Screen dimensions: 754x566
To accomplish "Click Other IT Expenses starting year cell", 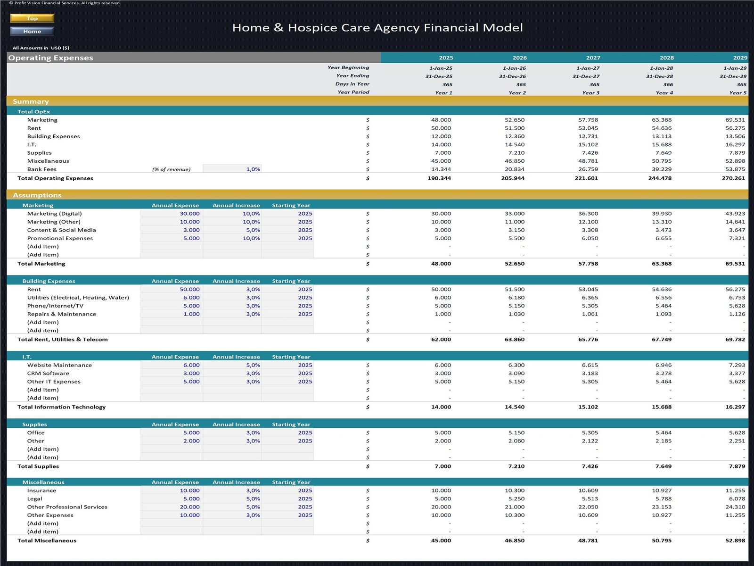I will (287, 382).
